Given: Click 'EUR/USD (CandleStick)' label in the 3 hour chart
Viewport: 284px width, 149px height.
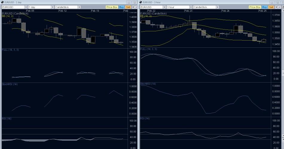Looking at the screenshot, I should pos(153,13).
